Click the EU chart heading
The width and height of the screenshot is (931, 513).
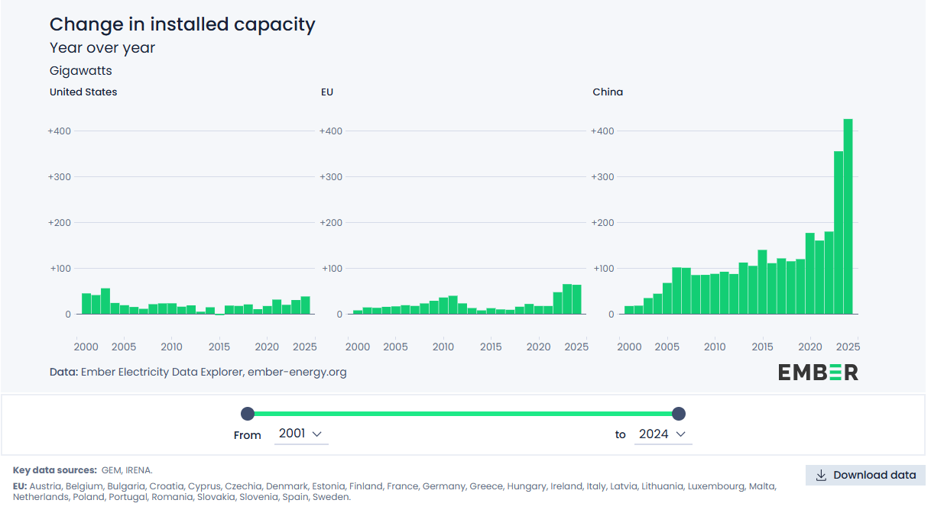tap(326, 92)
